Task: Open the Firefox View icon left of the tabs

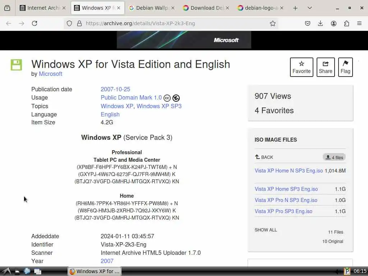Action: (x=7, y=8)
